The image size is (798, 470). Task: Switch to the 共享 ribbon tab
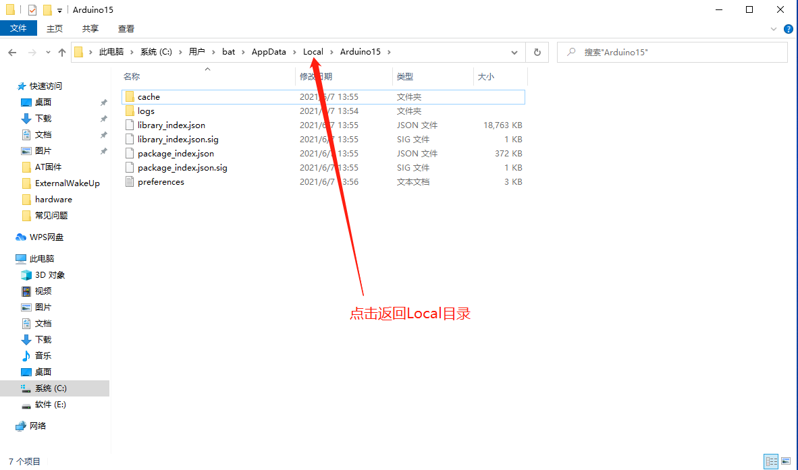click(x=90, y=28)
